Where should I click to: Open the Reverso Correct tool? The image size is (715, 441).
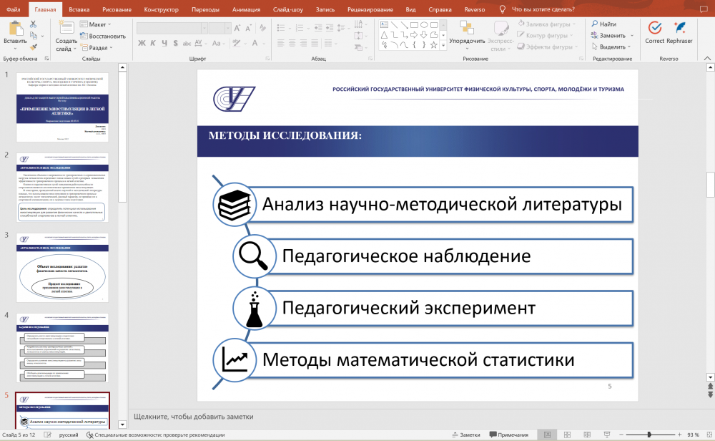654,29
